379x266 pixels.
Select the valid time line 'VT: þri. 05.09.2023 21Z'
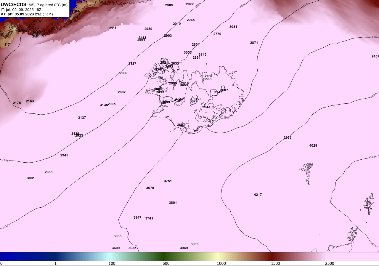(x=21, y=14)
